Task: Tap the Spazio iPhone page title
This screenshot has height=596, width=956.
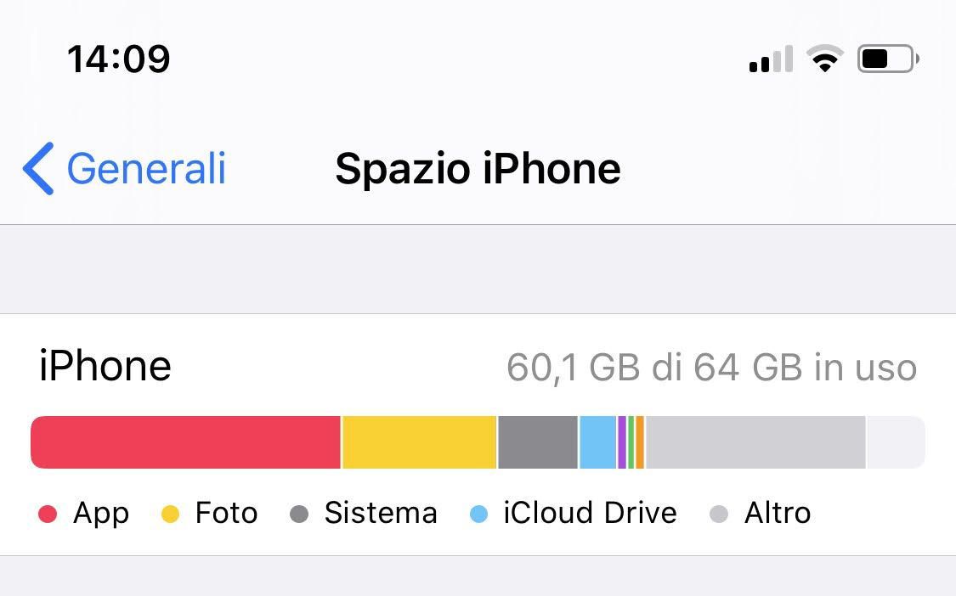Action: pos(478,168)
